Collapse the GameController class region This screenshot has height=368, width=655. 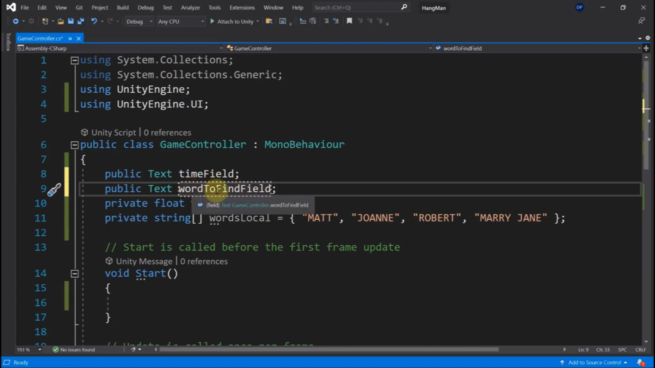pyautogui.click(x=74, y=145)
